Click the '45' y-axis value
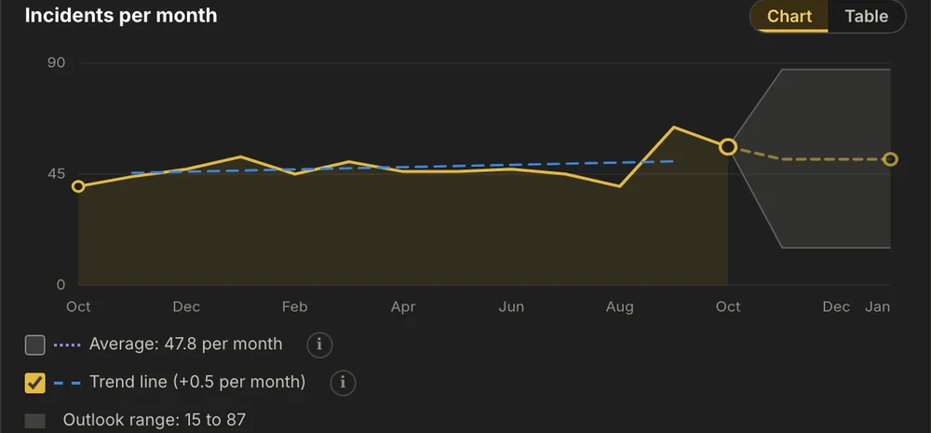The width and height of the screenshot is (931, 433). click(x=57, y=174)
